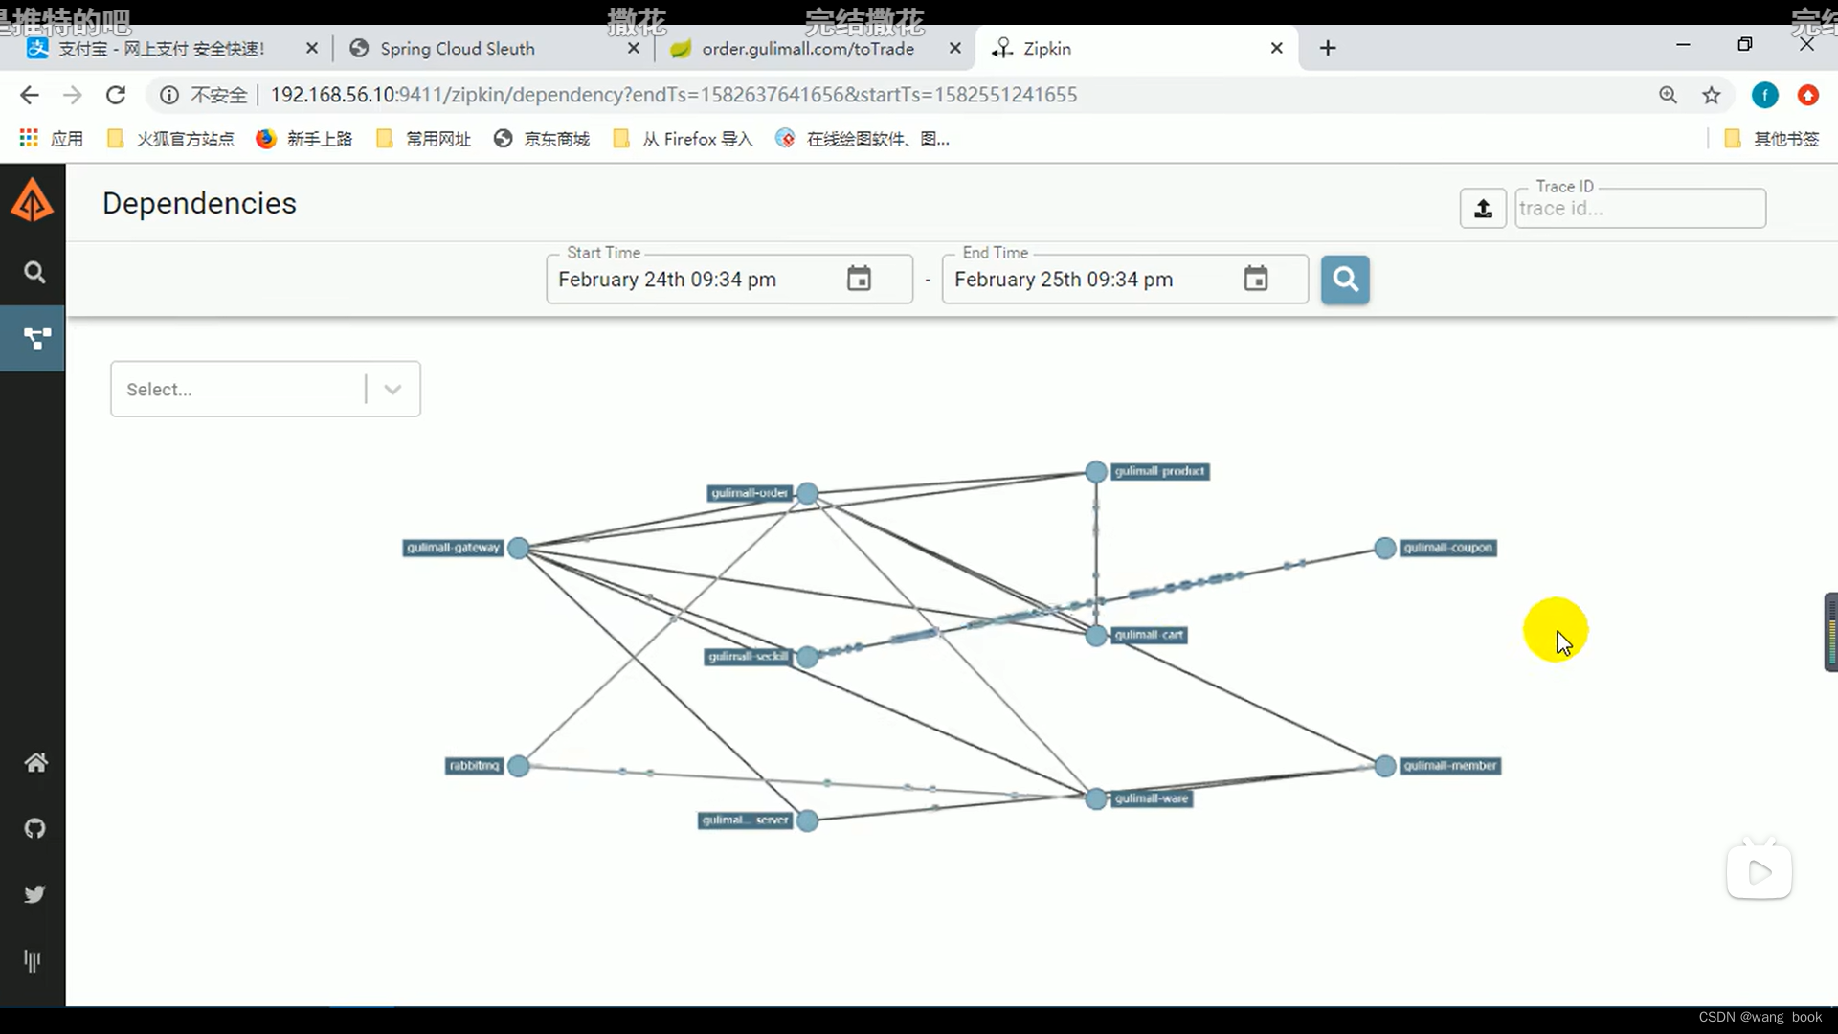Click the upload JSON button

(x=1483, y=208)
